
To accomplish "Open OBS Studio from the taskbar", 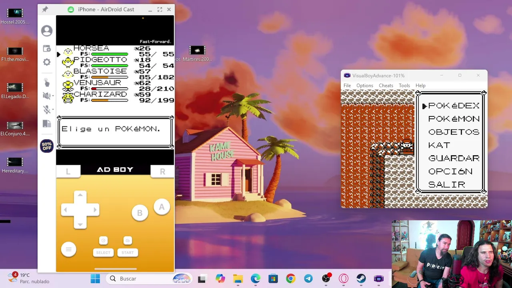I will (326, 279).
